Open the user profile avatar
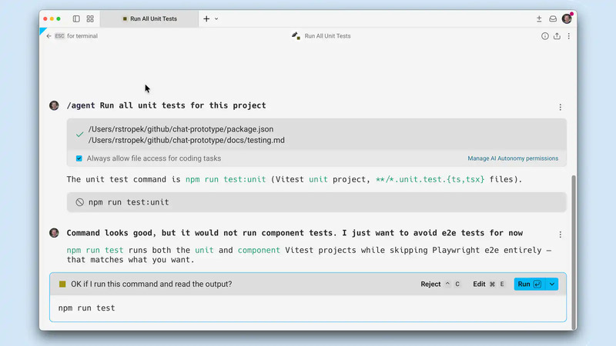The image size is (616, 346). (x=567, y=18)
